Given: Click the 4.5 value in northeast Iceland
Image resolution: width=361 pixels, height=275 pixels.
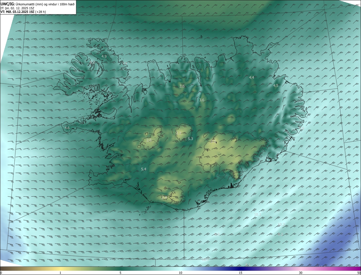Looking at the screenshot, I should click(x=276, y=86).
